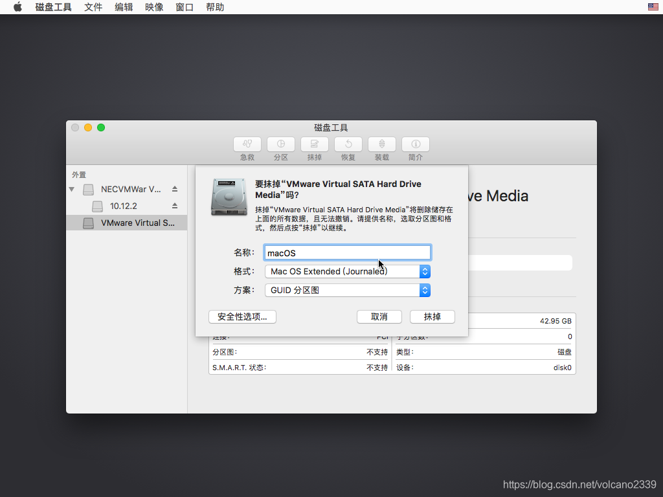Click the 类型 label in info table
Viewport: 663px width, 497px height.
pyautogui.click(x=405, y=352)
